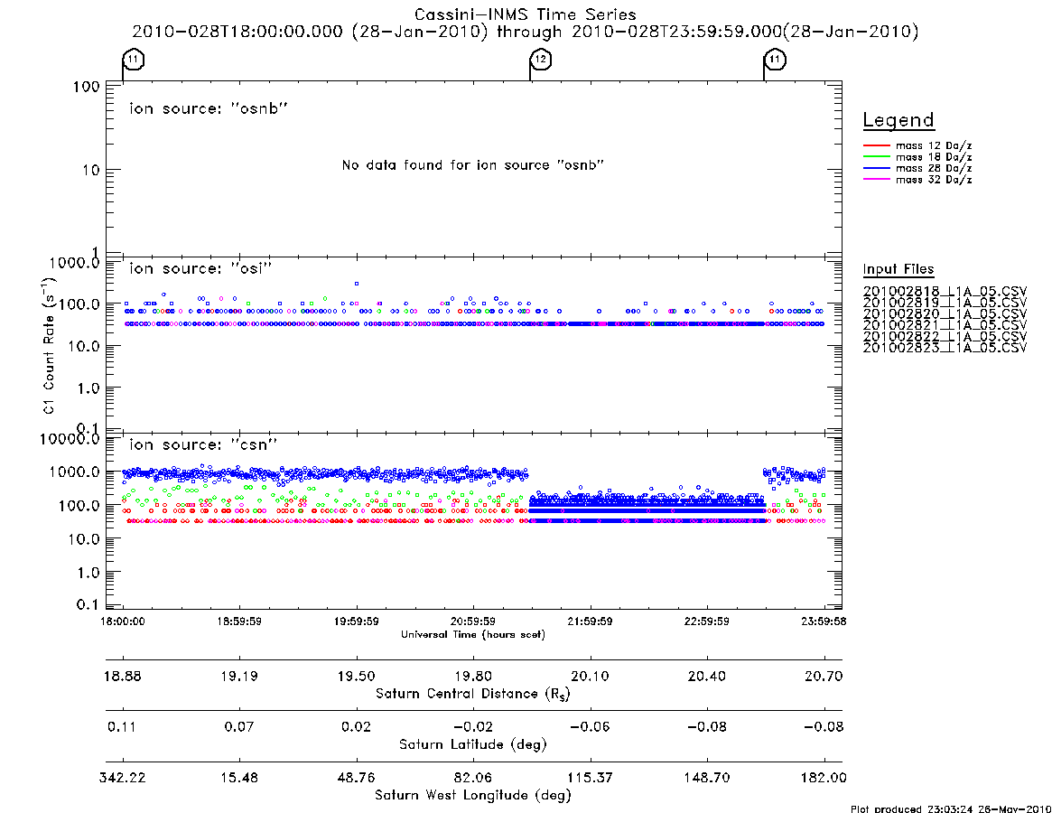This screenshot has height=813, width=1052.
Task: Click the 82.06 west longitude value
Action: coord(473,778)
